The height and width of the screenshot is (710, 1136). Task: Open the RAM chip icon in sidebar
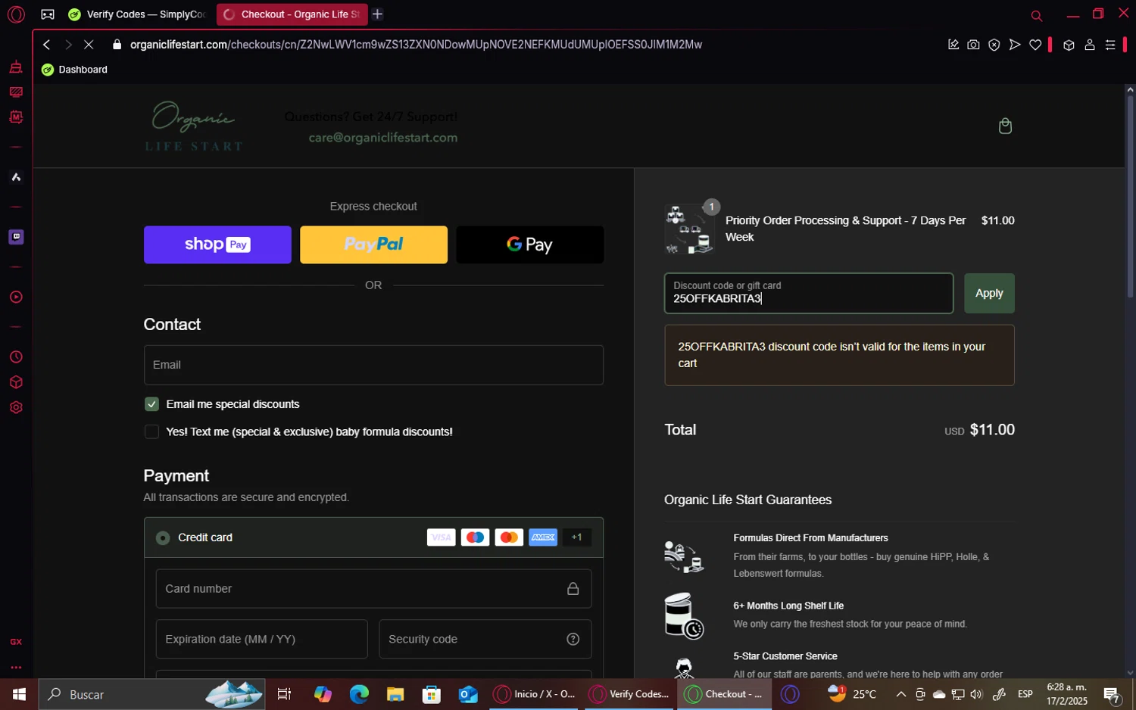click(x=16, y=117)
